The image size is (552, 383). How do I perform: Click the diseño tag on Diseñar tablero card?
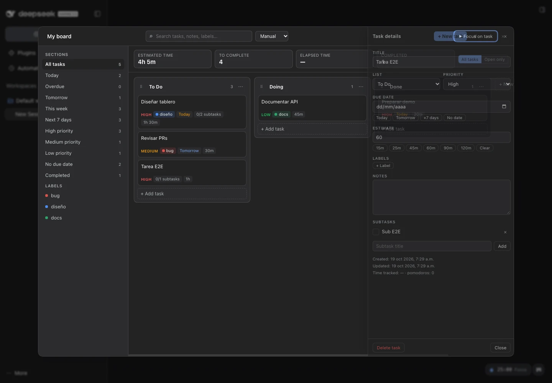coord(164,114)
